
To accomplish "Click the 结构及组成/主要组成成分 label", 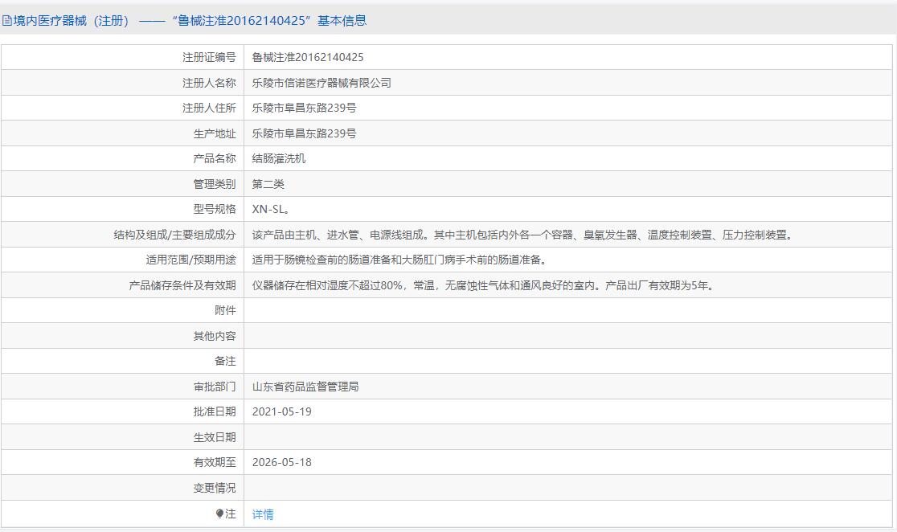I will click(x=174, y=235).
